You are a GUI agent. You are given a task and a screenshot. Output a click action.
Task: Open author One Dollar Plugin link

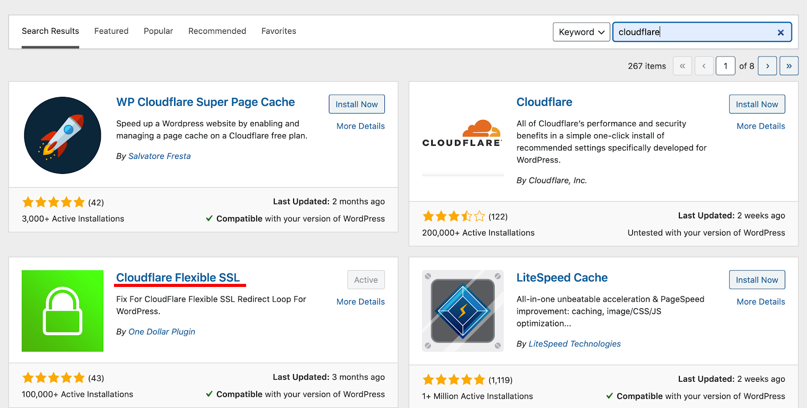pos(162,332)
